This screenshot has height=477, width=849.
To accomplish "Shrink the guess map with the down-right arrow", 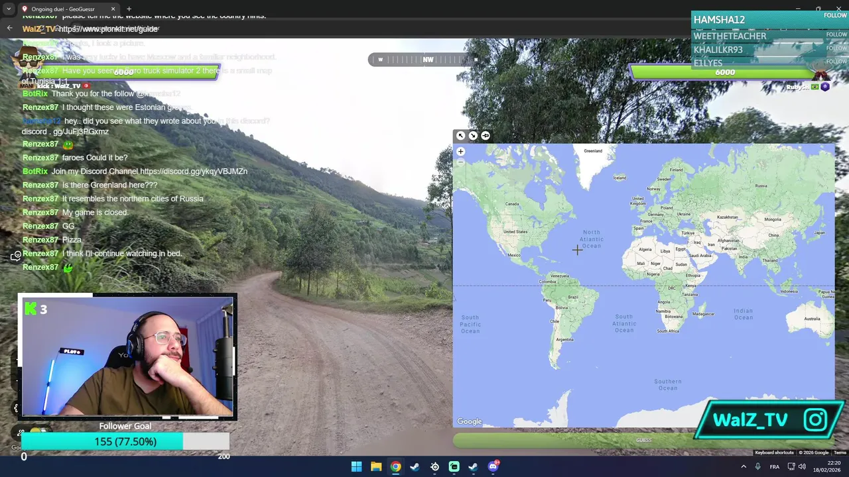I will click(473, 136).
